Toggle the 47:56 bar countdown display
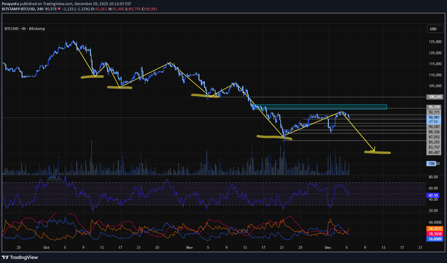This screenshot has height=263, width=447. 434,121
